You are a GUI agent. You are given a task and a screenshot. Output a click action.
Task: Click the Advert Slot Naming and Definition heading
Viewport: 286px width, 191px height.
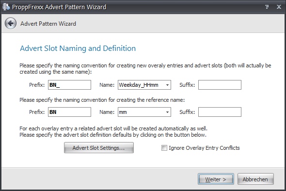pos(78,48)
